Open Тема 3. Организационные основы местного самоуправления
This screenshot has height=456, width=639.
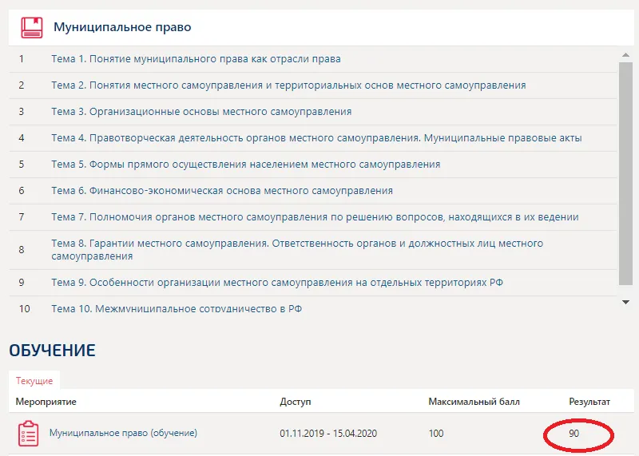201,112
